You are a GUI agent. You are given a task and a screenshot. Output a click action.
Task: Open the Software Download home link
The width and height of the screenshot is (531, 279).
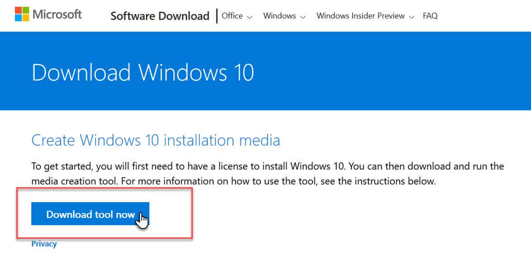[160, 16]
